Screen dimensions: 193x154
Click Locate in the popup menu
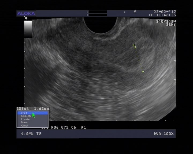25,119
